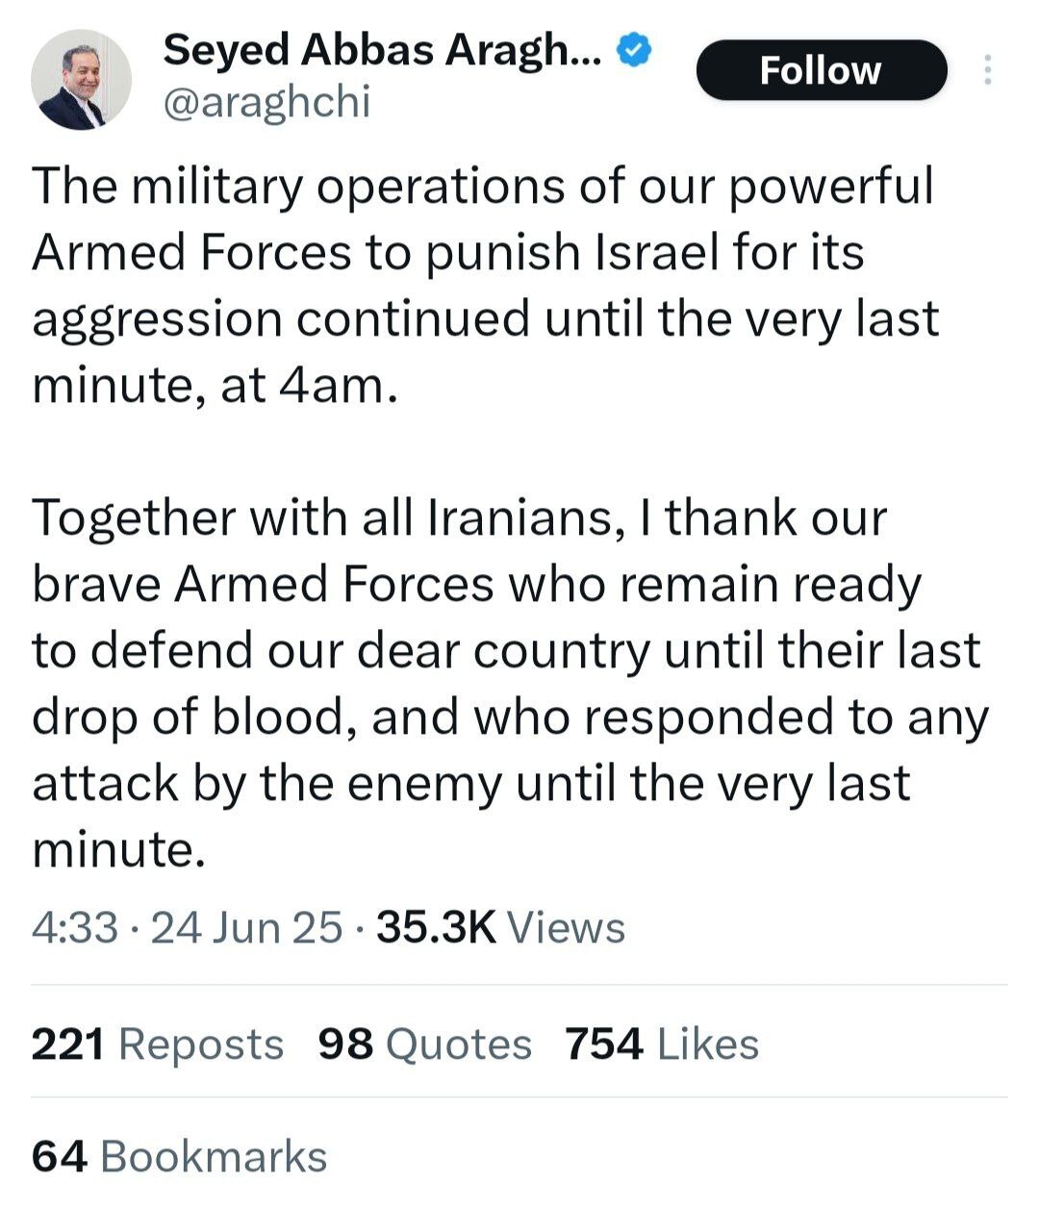Open the 98 Quotes list
The width and height of the screenshot is (1039, 1208).
click(x=424, y=1044)
